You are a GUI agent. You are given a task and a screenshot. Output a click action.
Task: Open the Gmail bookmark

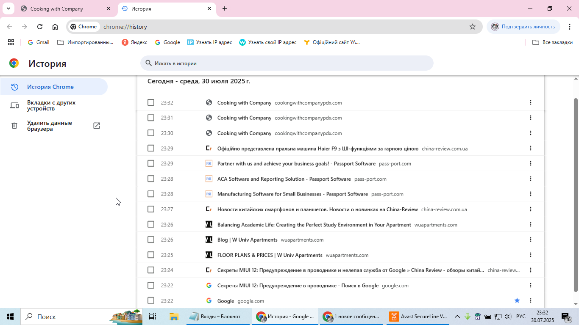(39, 42)
